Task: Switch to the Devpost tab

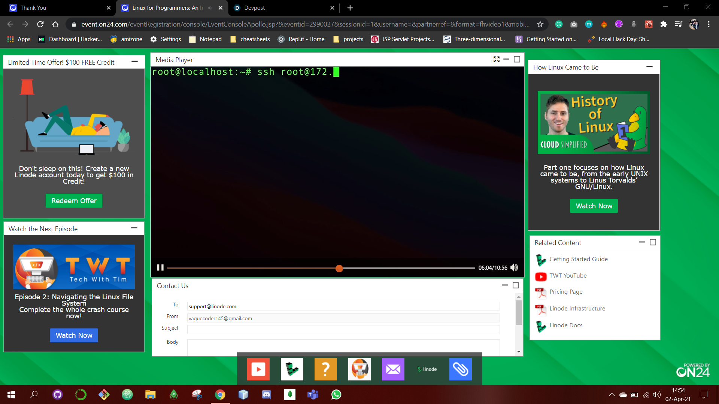Action: tap(255, 8)
